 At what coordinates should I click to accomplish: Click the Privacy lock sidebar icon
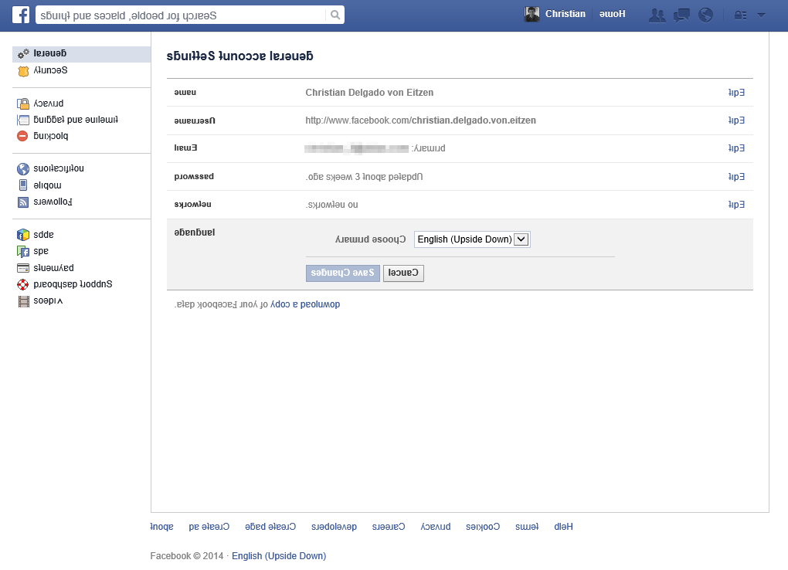tap(23, 103)
